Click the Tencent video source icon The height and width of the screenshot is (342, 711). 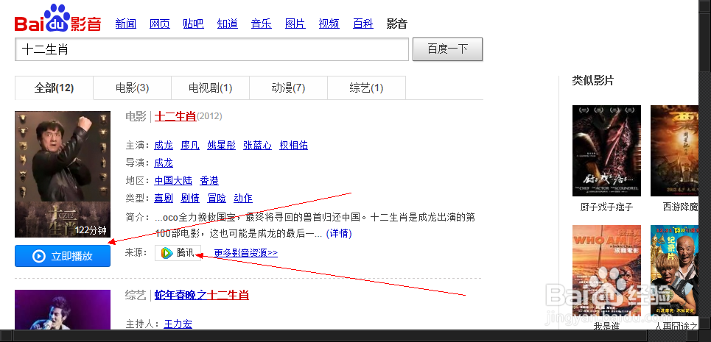pyautogui.click(x=167, y=253)
